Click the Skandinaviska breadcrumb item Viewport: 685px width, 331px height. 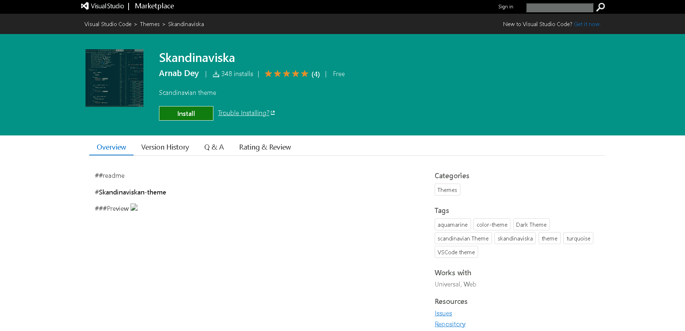pos(186,24)
